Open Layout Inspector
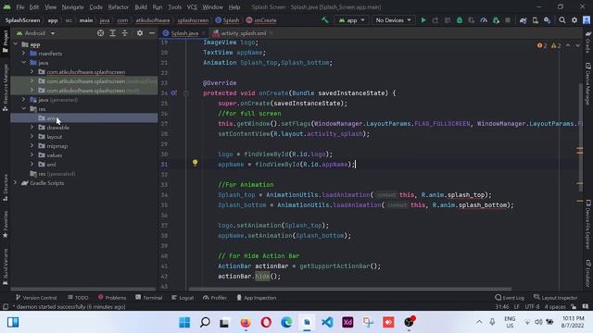This screenshot has width=593, height=333. [556, 298]
